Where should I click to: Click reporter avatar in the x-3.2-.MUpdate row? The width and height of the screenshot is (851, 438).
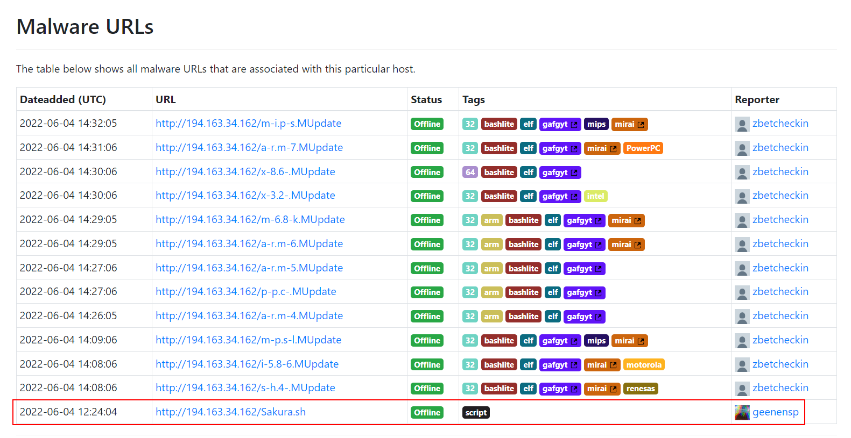click(x=742, y=196)
